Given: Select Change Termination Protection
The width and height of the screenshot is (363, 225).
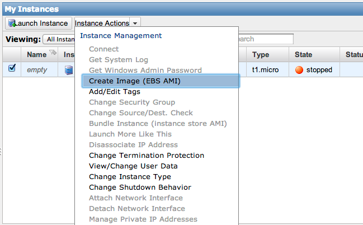Looking at the screenshot, I should point(146,156).
